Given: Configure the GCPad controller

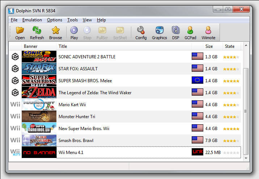Looking at the screenshot, I should tap(190, 33).
